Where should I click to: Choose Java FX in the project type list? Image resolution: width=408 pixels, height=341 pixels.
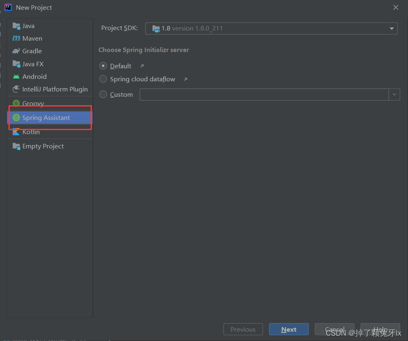click(50, 64)
